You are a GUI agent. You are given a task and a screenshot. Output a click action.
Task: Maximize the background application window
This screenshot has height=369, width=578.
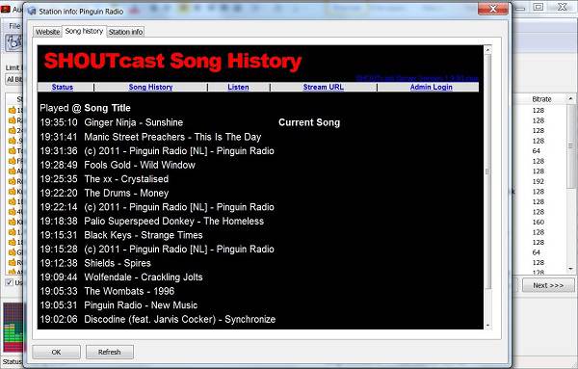tap(539, 7)
